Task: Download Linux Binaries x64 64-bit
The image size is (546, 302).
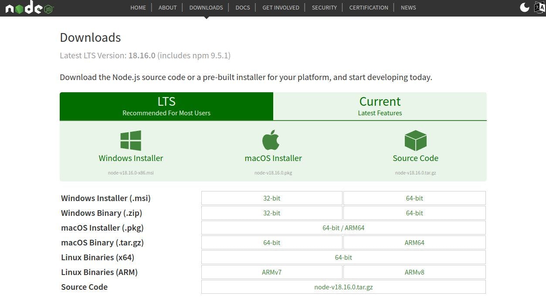Action: (343, 257)
